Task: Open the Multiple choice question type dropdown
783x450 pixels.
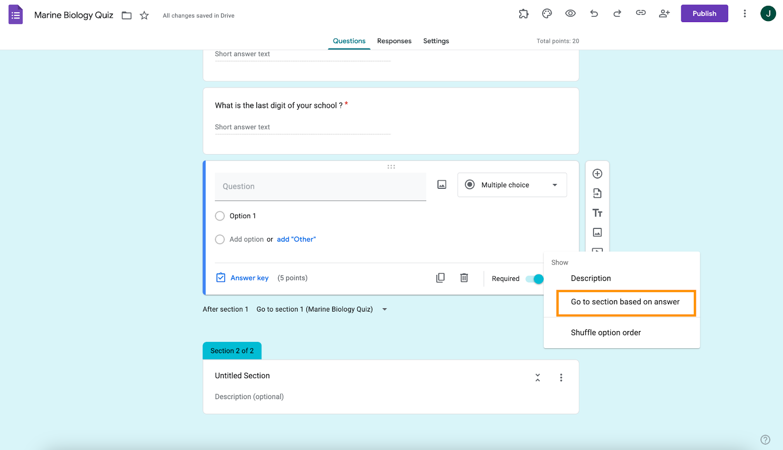Action: click(x=512, y=185)
